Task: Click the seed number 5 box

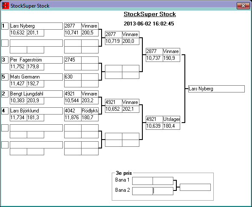Action: pyautogui.click(x=5, y=77)
